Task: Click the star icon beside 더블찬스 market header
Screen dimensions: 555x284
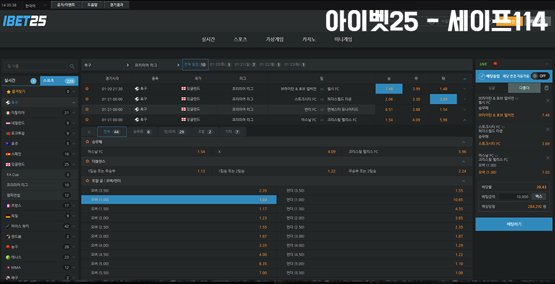Action: click(x=87, y=161)
